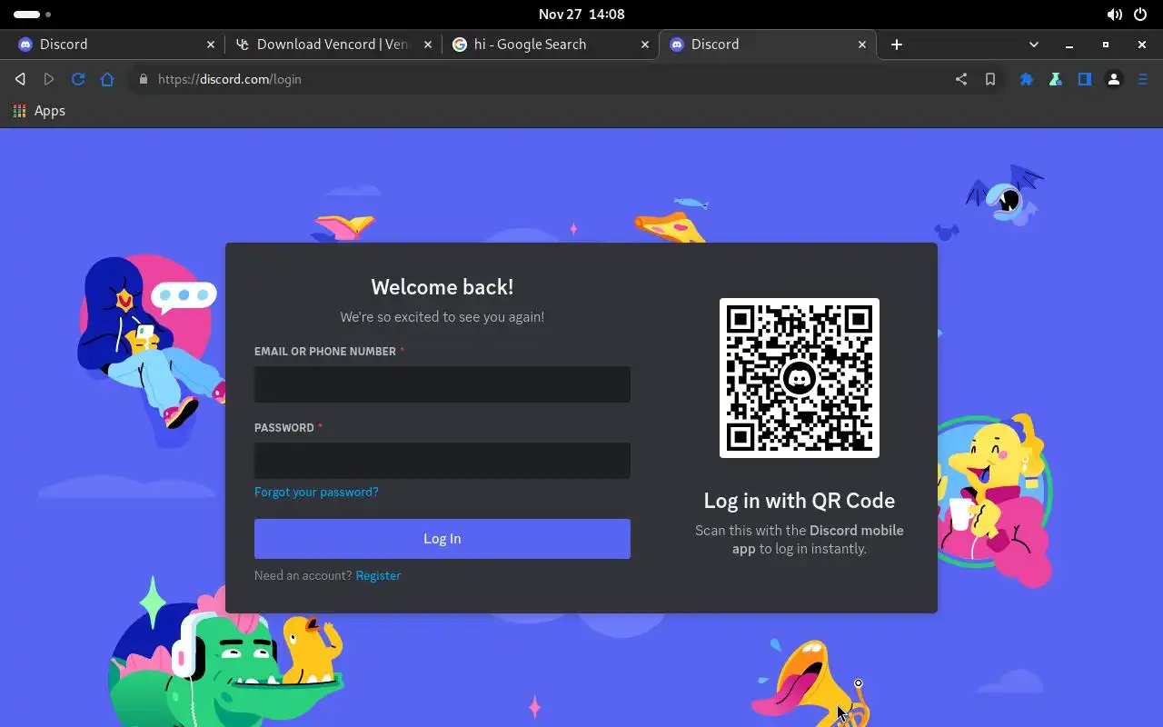This screenshot has width=1163, height=727.
Task: Go forward with the browser forward arrow
Action: [49, 79]
